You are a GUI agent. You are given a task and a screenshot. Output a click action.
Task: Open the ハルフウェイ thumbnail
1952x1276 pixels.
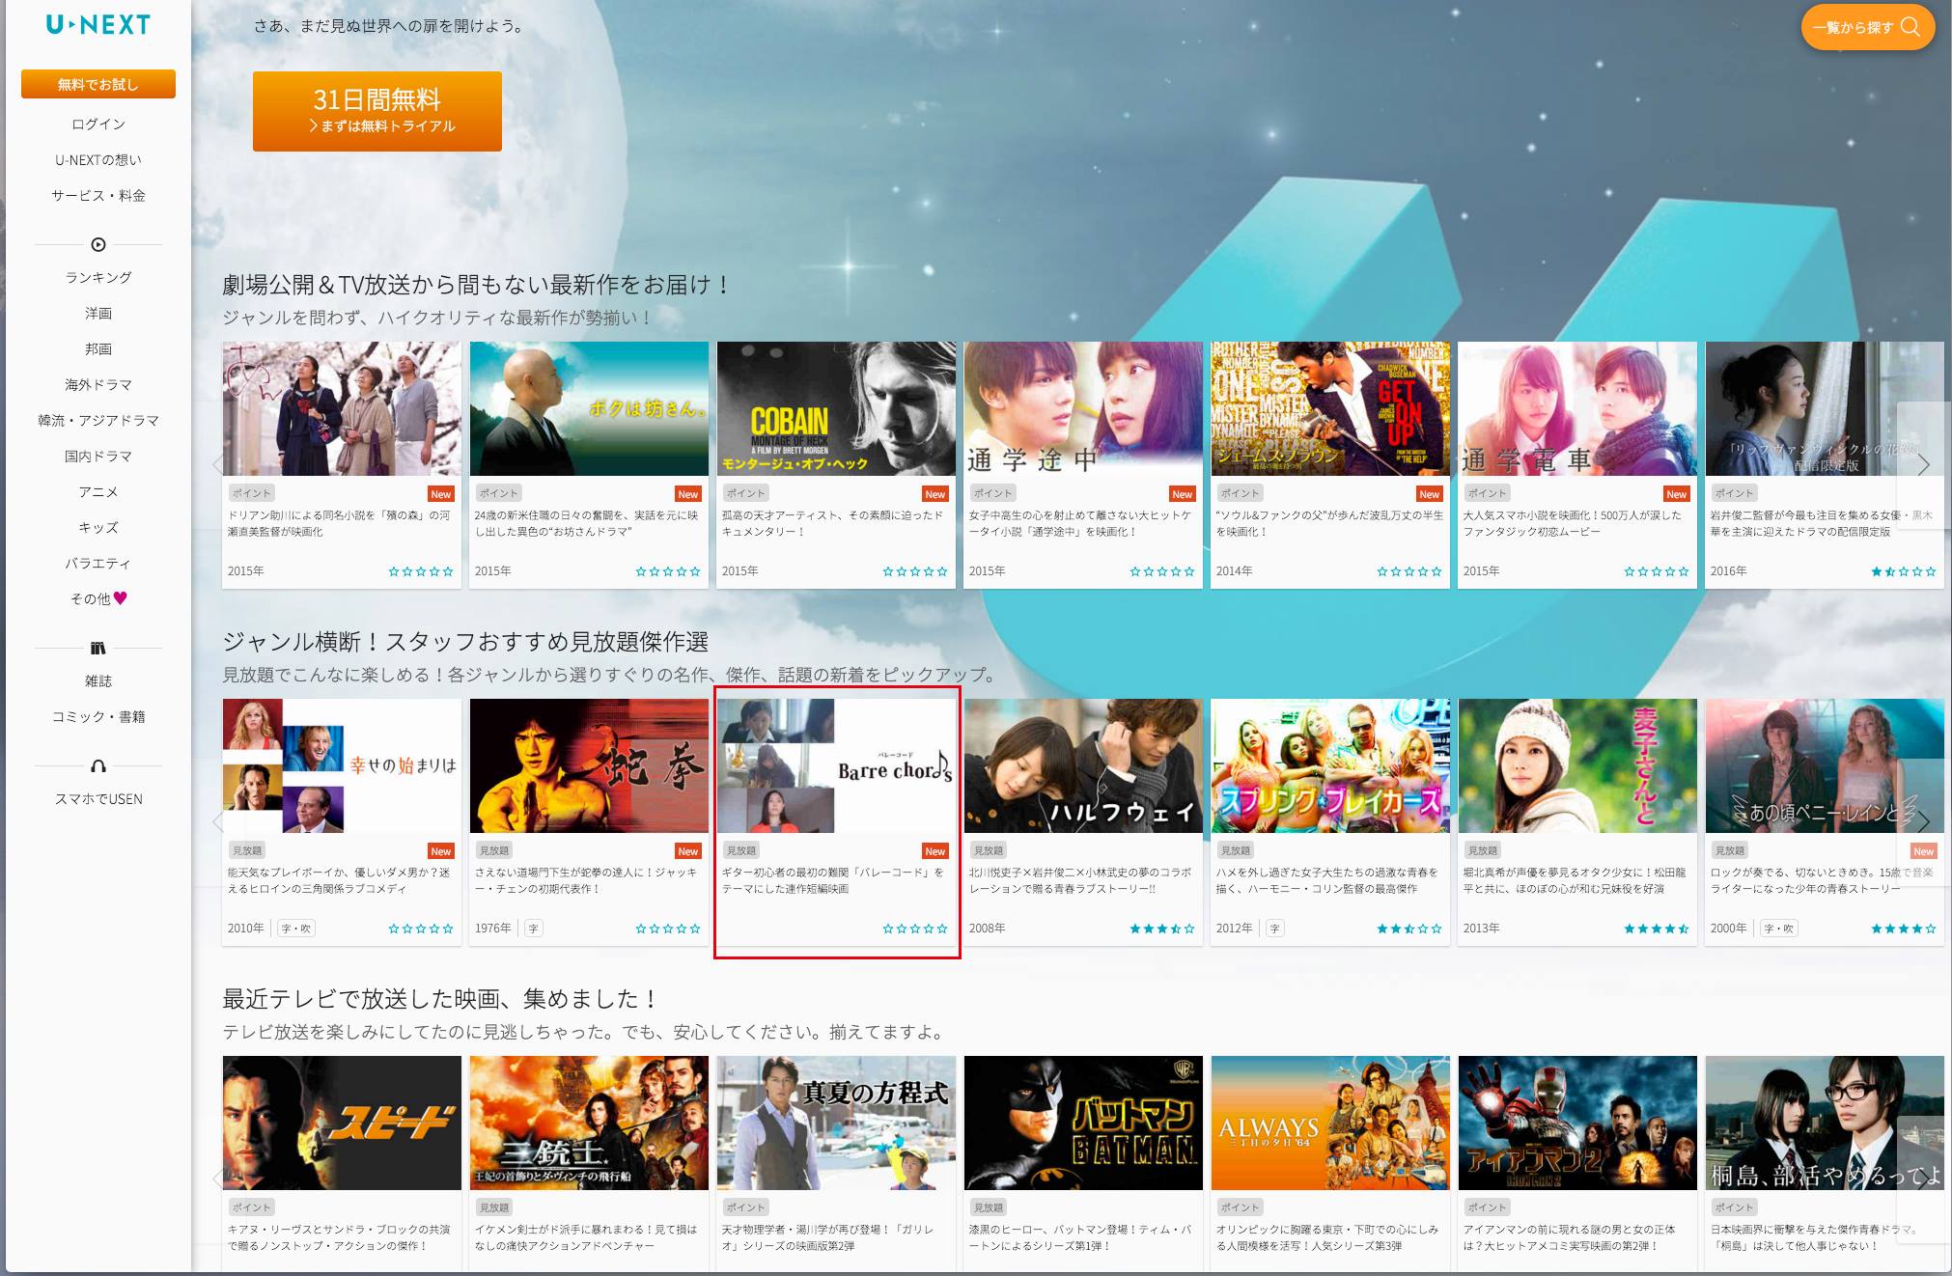click(x=1083, y=765)
